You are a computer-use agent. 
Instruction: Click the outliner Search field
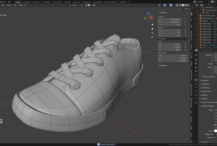(x=212, y=5)
